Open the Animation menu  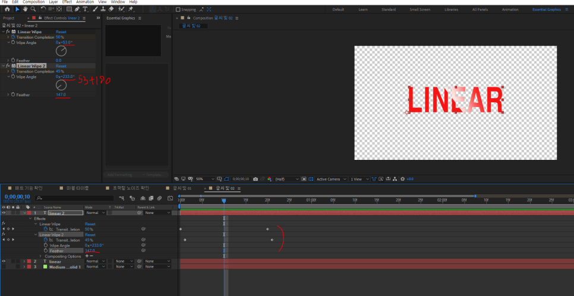pyautogui.click(x=85, y=2)
